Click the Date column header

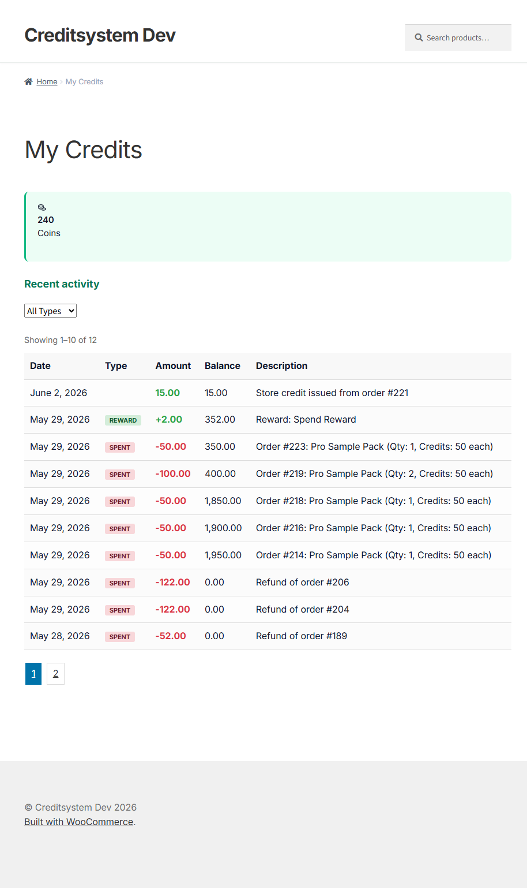click(40, 365)
